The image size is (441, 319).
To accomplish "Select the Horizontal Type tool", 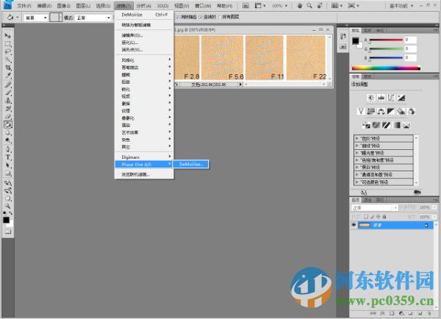I will pyautogui.click(x=8, y=157).
